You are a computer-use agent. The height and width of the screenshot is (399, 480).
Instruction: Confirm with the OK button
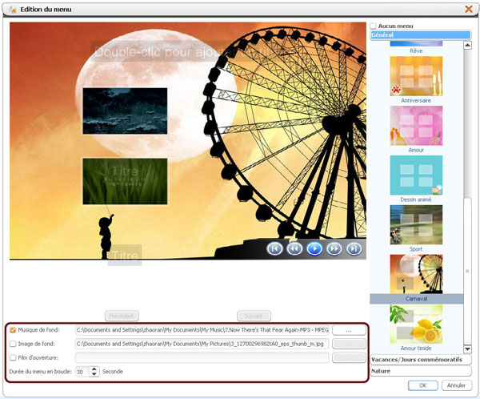pyautogui.click(x=422, y=385)
